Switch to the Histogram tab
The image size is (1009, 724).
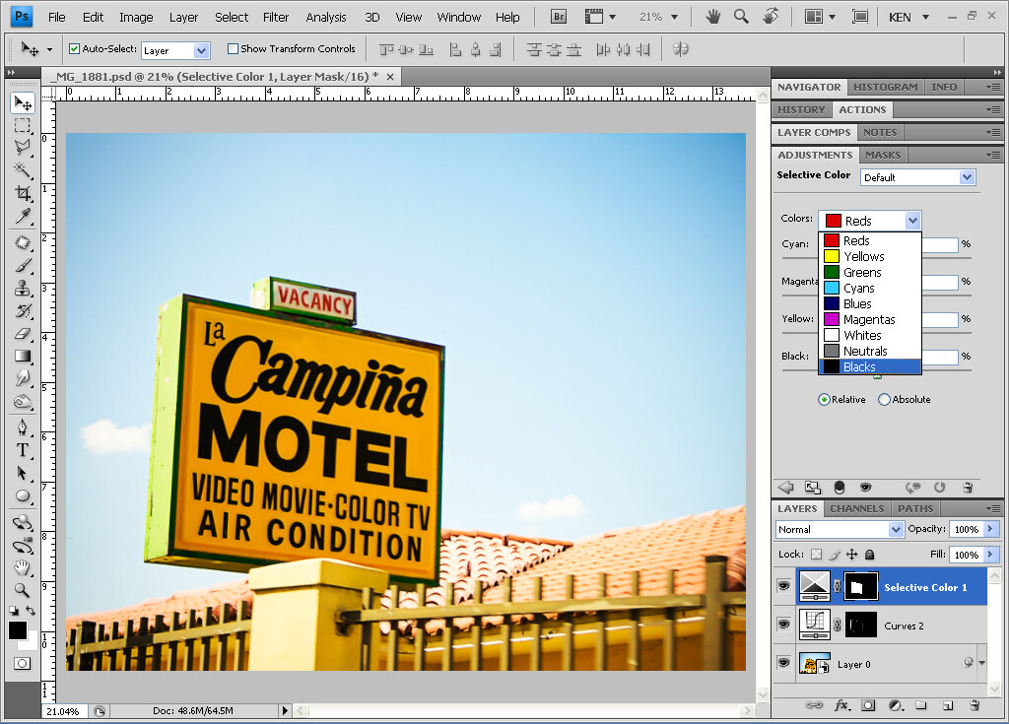885,87
